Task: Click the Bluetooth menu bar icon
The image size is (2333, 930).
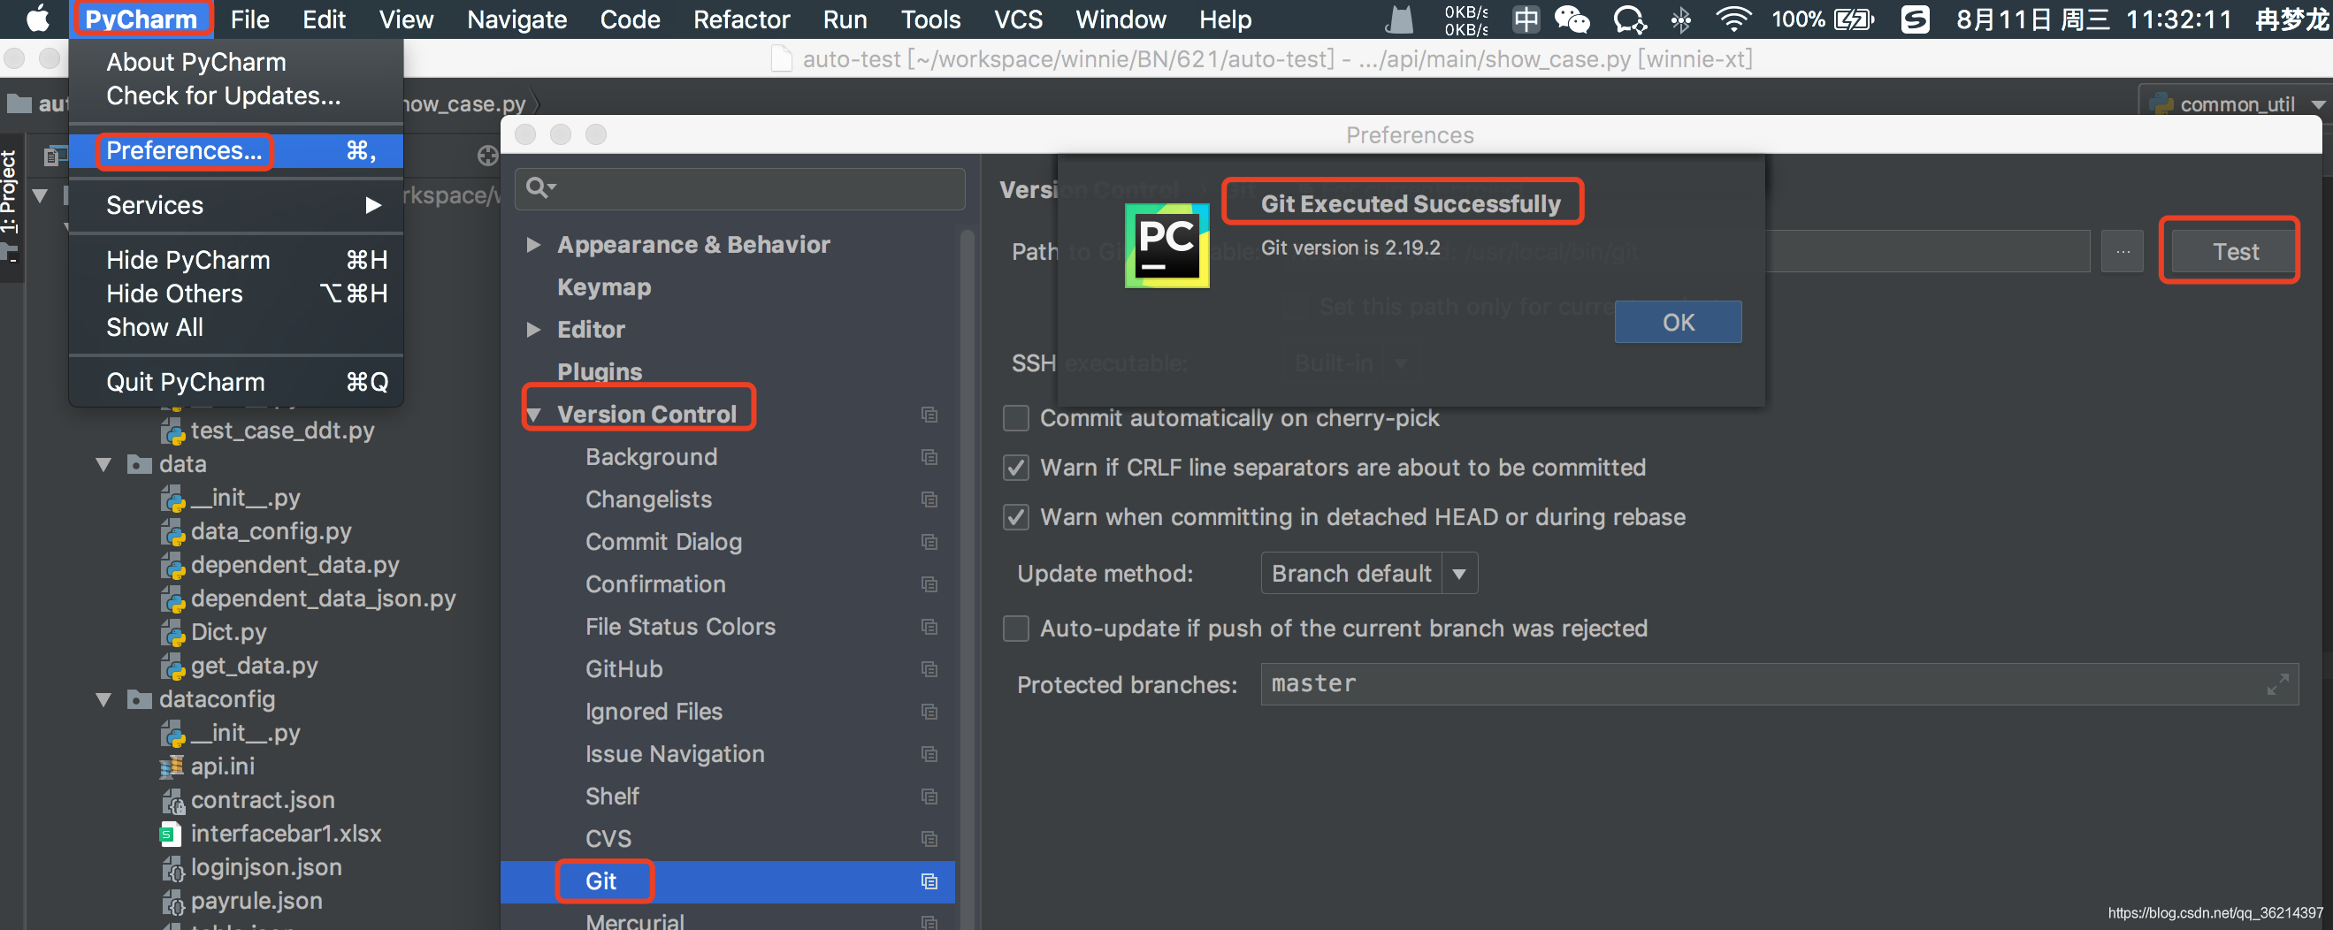Action: coord(1681,19)
